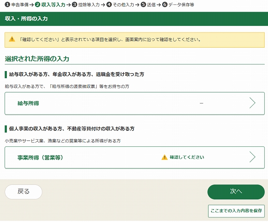Click the 事業所得（営業等） label text
268x222 pixels.
pyautogui.click(x=40, y=158)
